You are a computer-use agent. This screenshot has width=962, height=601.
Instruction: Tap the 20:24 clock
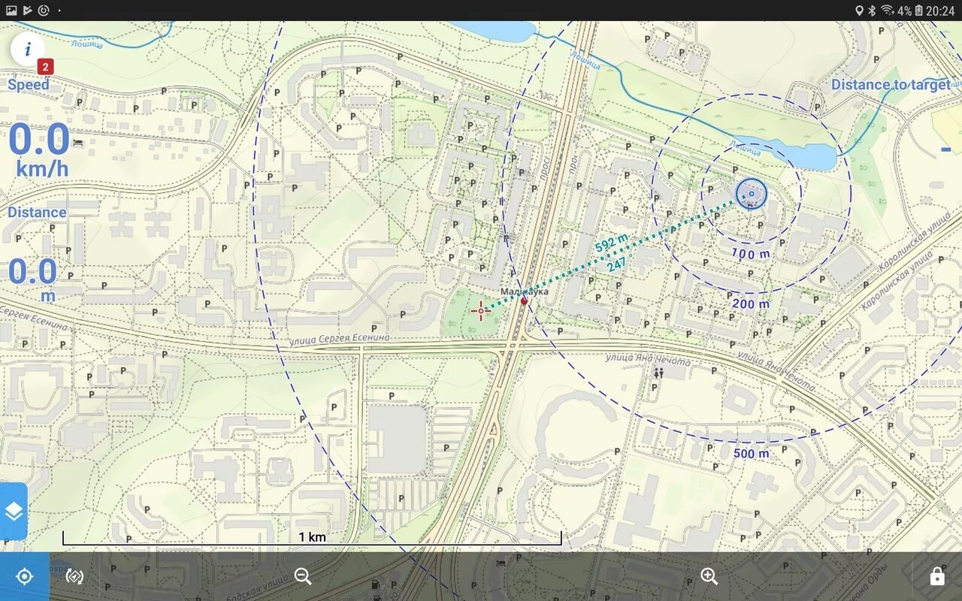coord(940,11)
